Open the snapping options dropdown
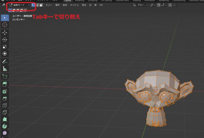204x138 pixels. [164, 5]
